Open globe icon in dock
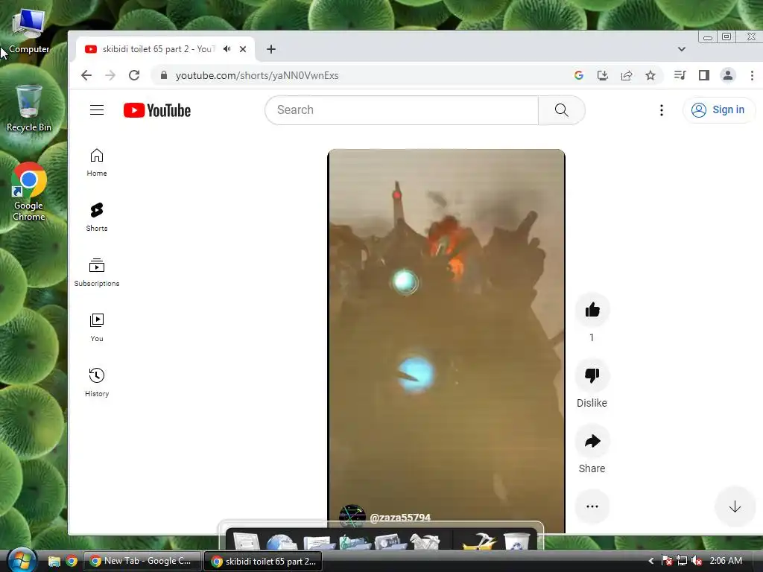 [282, 542]
